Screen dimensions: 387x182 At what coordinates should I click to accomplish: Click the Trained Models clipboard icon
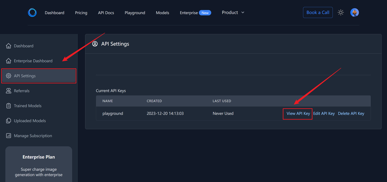click(9, 106)
